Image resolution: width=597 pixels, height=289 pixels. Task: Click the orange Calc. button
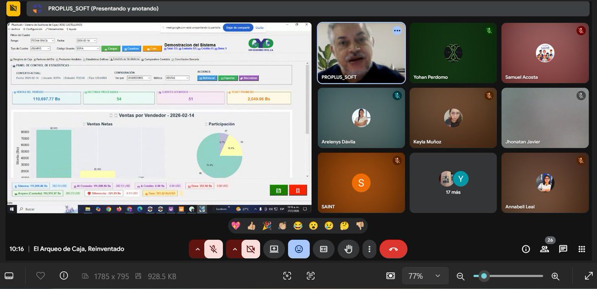(152, 48)
